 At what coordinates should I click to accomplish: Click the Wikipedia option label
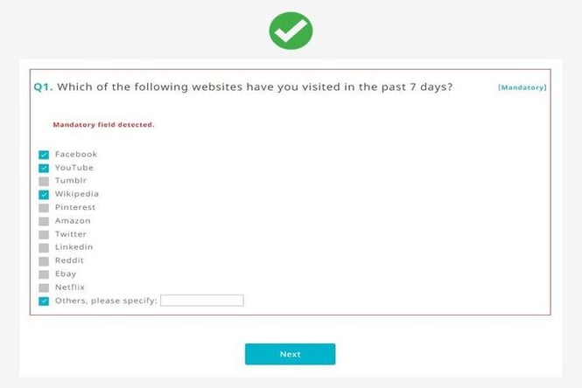click(x=77, y=194)
